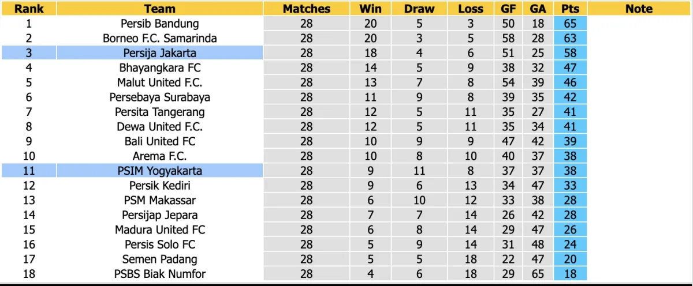Click the Rank column header

(29, 9)
